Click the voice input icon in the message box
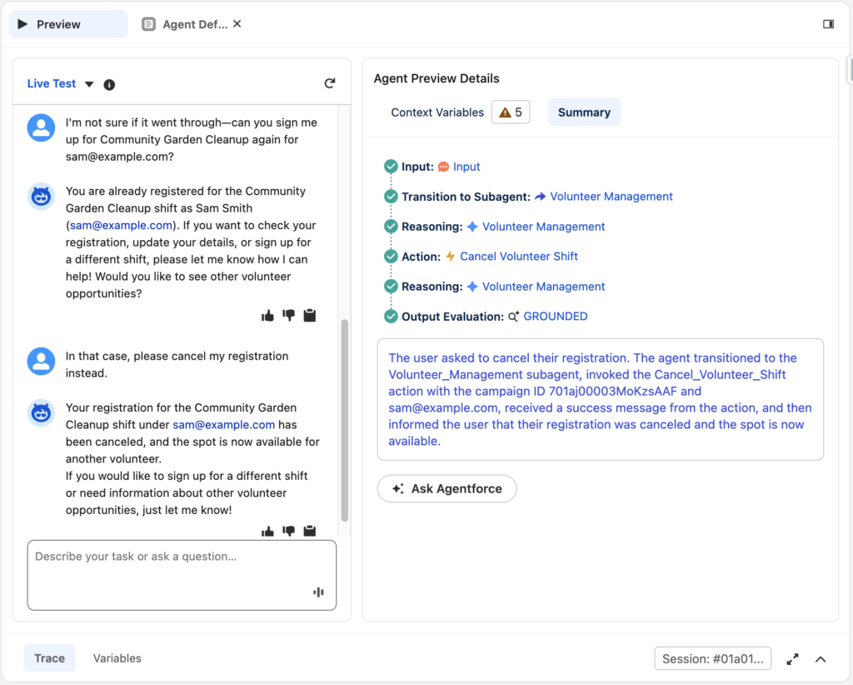Image resolution: width=853 pixels, height=685 pixels. pyautogui.click(x=319, y=592)
